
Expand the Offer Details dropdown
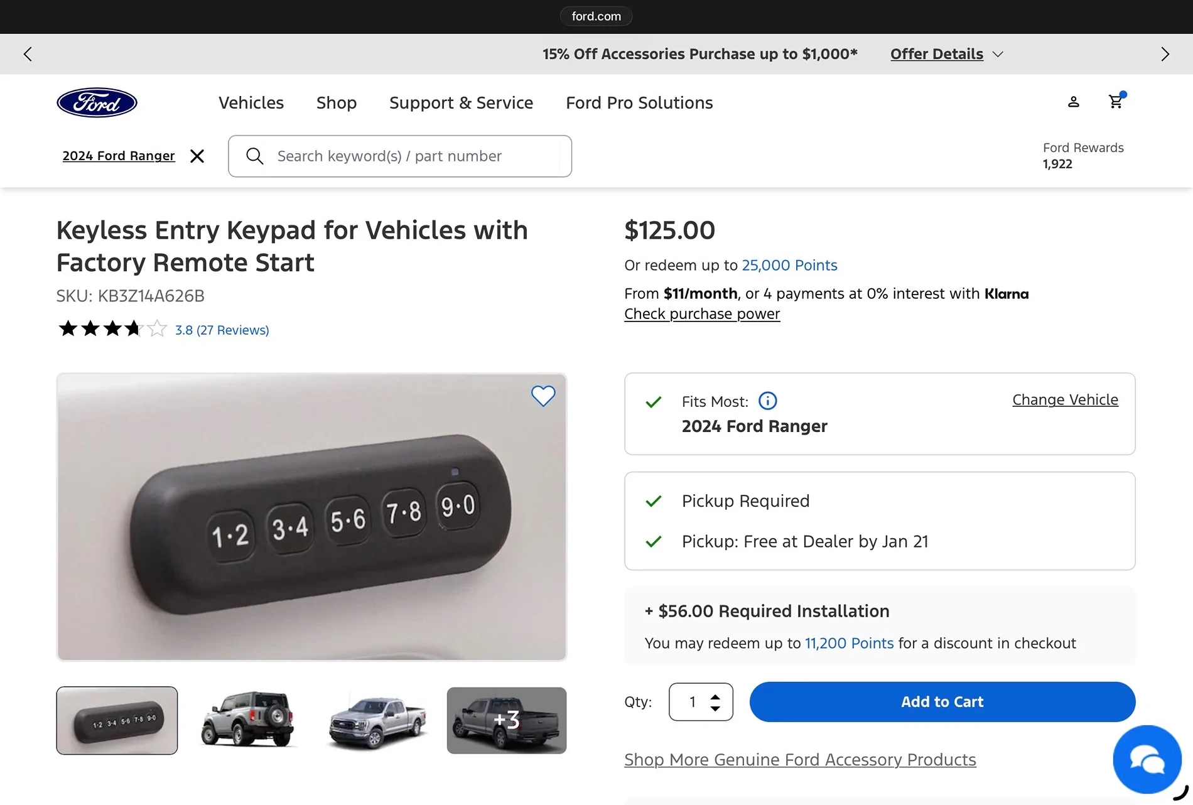[x=947, y=54]
